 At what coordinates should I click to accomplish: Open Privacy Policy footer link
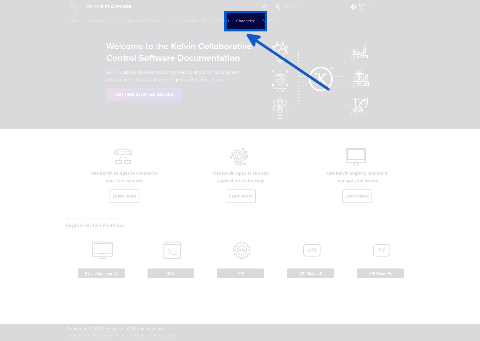pyautogui.click(x=166, y=336)
